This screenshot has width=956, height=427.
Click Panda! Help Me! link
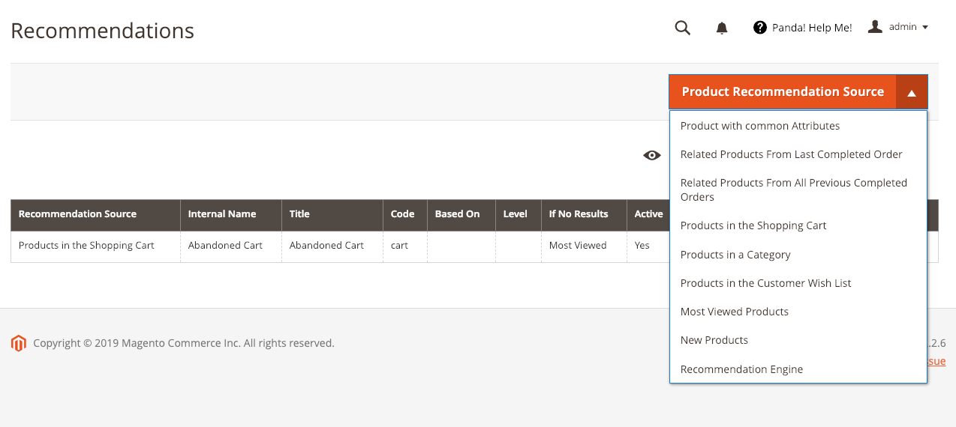tap(812, 28)
